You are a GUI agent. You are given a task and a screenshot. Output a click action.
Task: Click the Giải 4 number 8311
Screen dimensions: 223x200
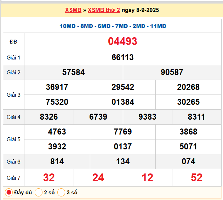196,117
